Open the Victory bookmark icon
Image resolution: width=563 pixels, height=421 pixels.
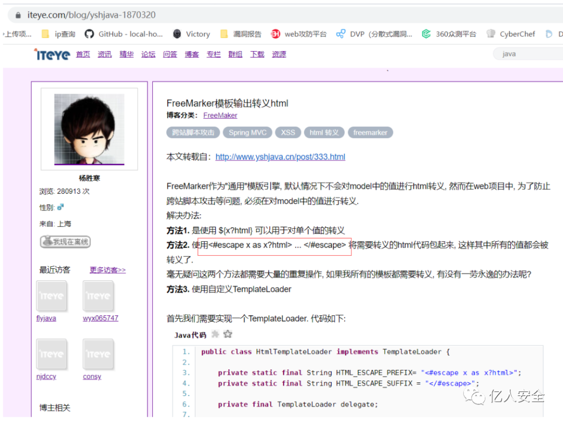tap(178, 34)
